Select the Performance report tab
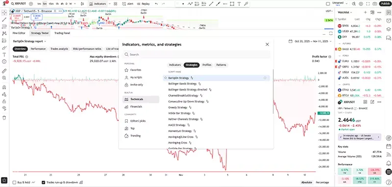 point(38,49)
